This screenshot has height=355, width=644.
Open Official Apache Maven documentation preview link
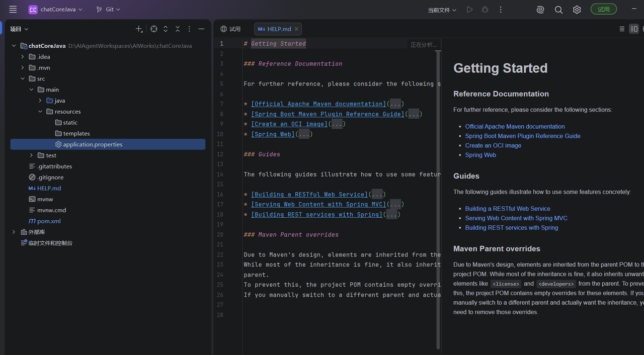click(515, 127)
